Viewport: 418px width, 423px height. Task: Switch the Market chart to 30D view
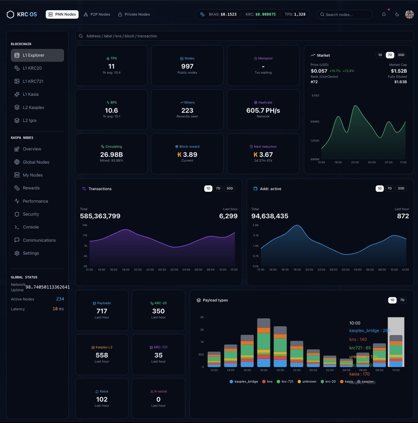pos(400,55)
